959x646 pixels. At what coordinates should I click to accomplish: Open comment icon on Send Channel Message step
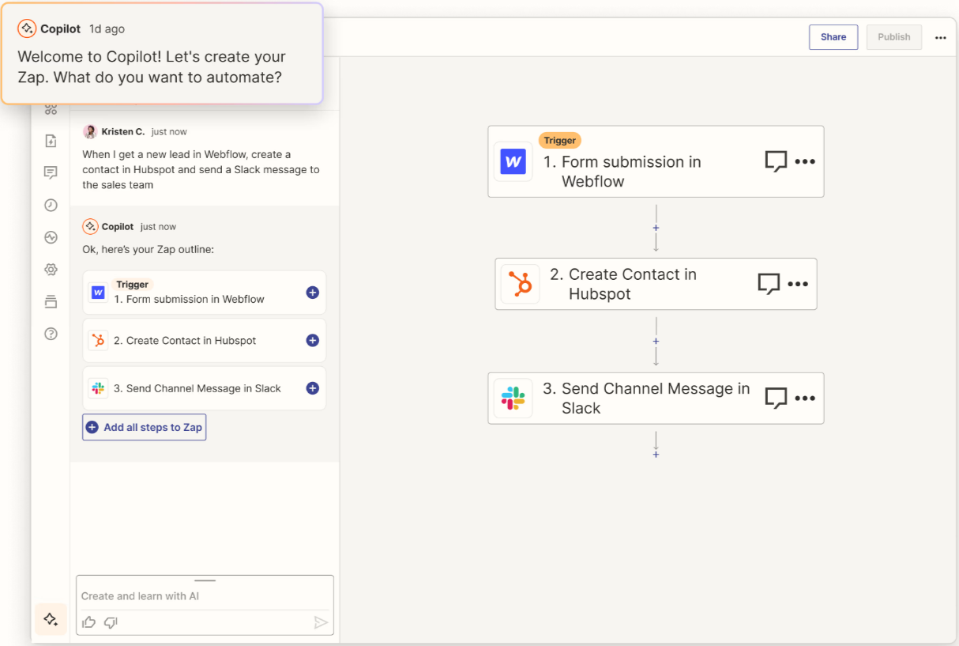coord(776,399)
